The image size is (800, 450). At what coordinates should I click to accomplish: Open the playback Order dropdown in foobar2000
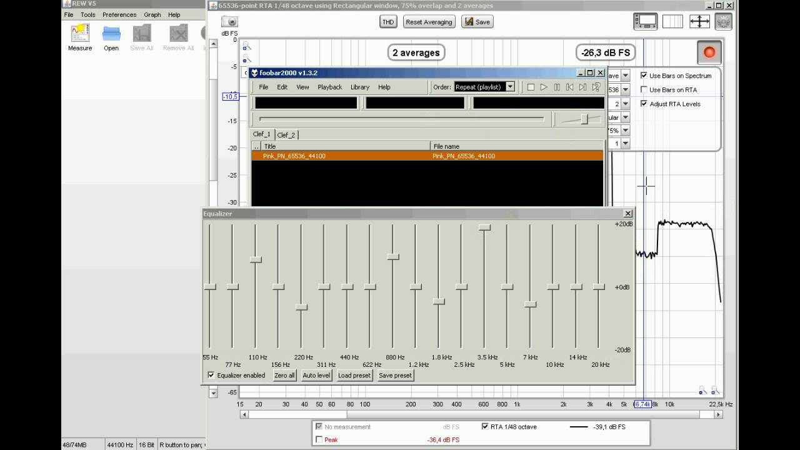[x=510, y=87]
